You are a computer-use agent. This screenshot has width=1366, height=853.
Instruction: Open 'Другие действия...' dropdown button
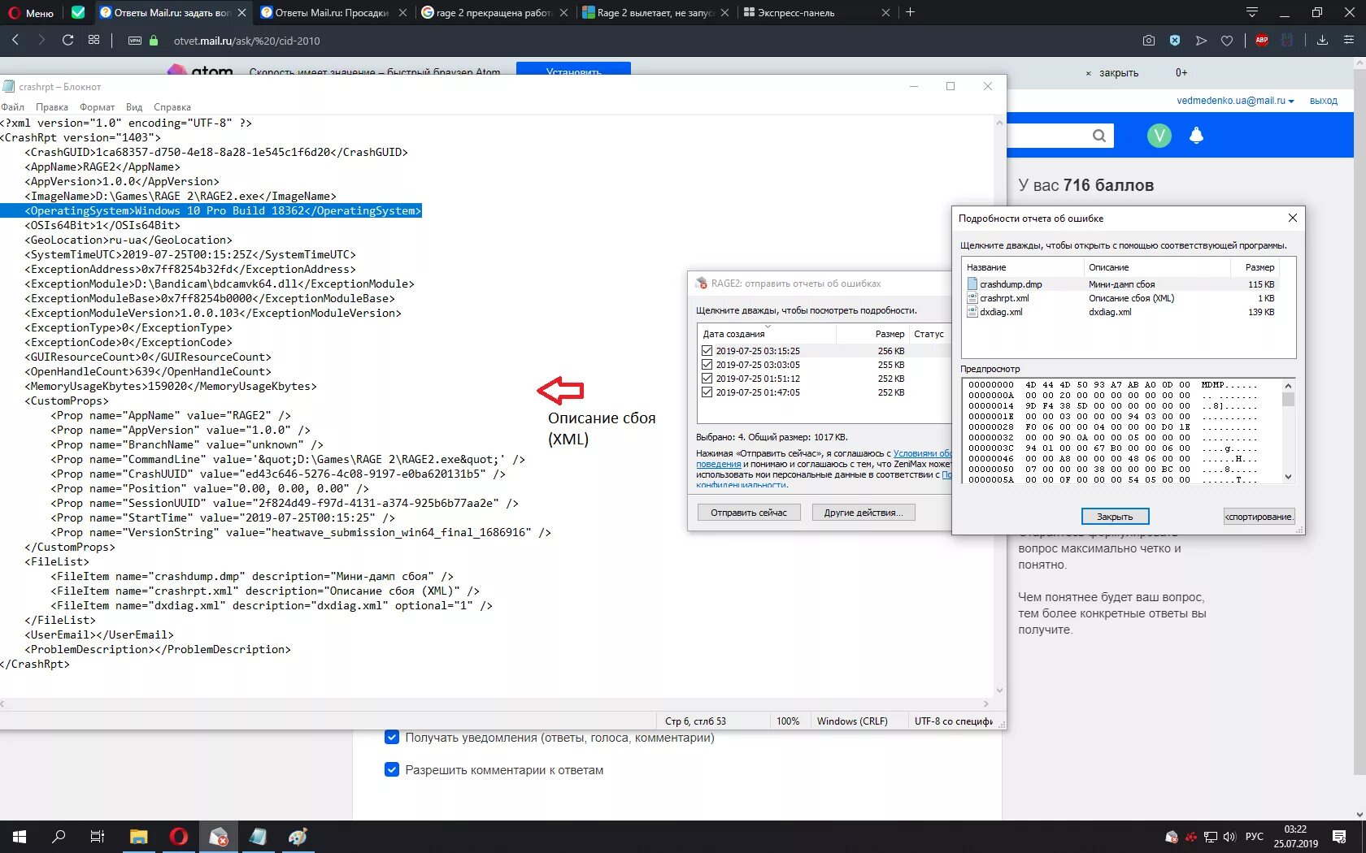(864, 513)
